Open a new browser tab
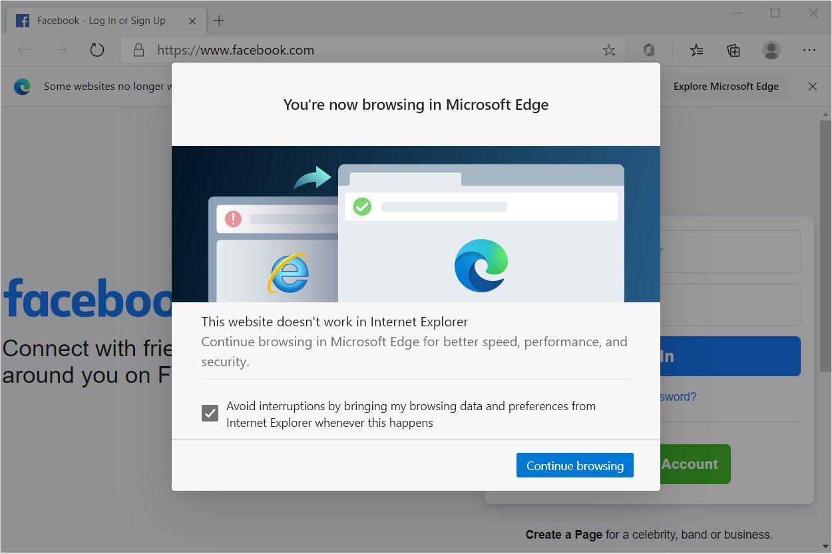This screenshot has width=832, height=554. pyautogui.click(x=219, y=20)
